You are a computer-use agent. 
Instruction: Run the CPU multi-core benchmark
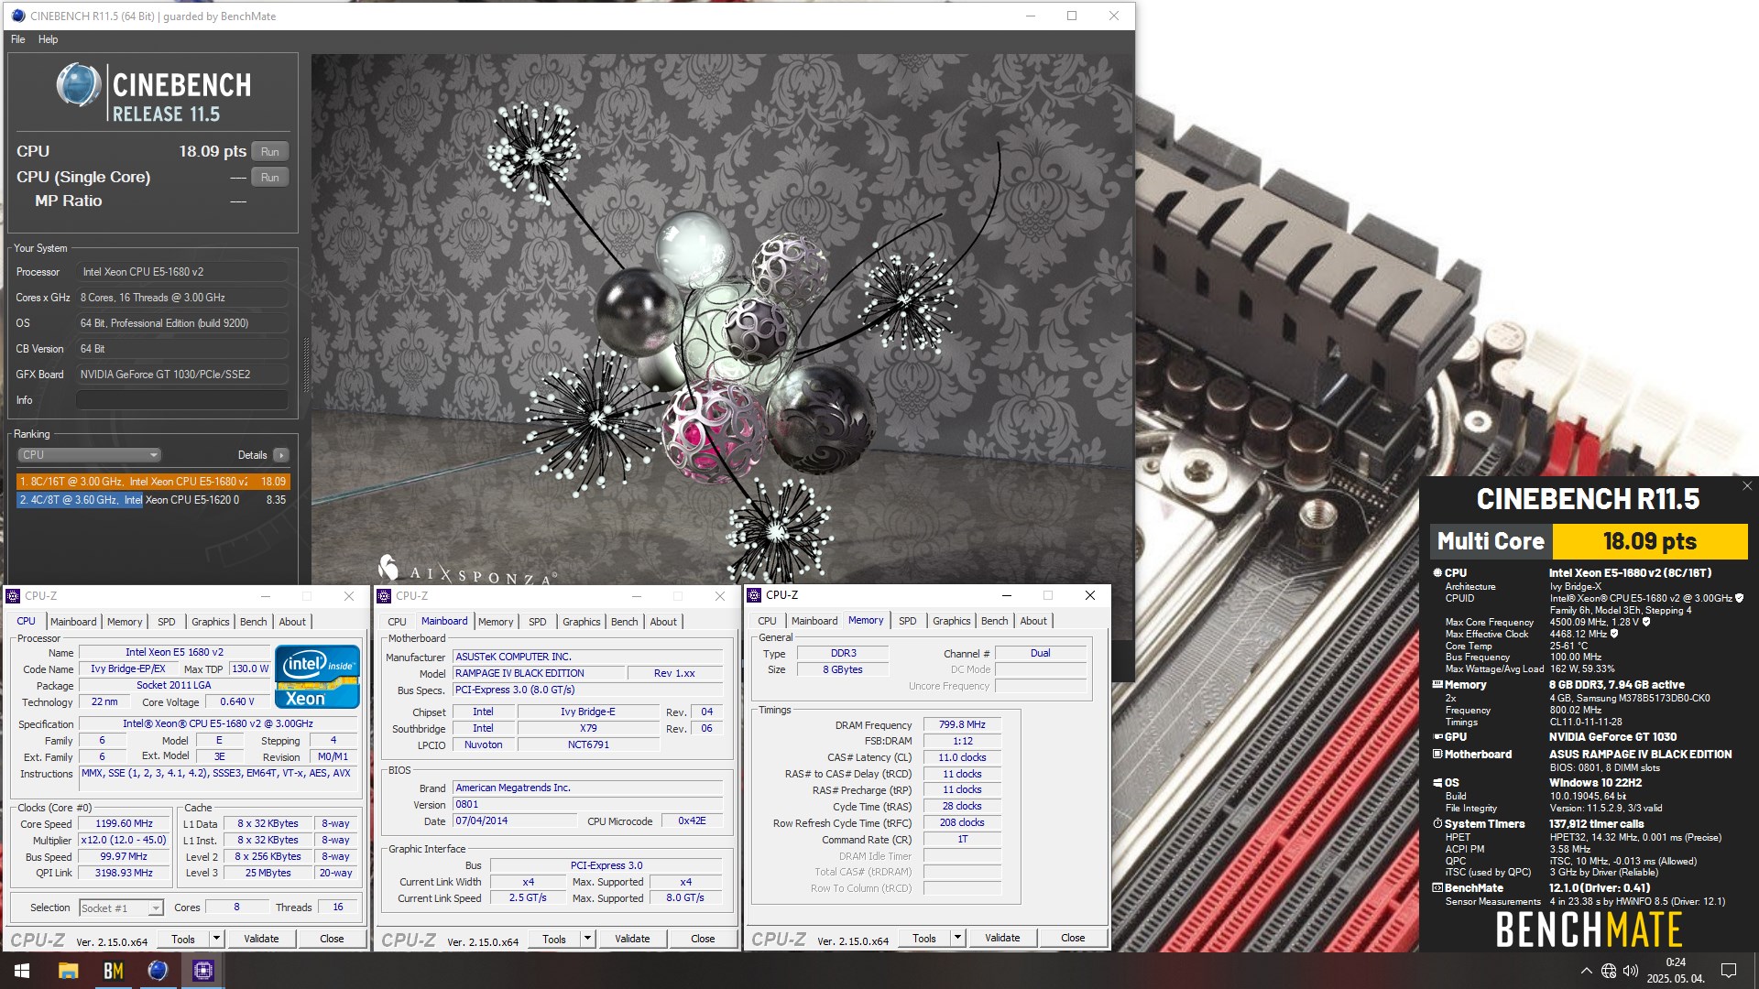269,152
